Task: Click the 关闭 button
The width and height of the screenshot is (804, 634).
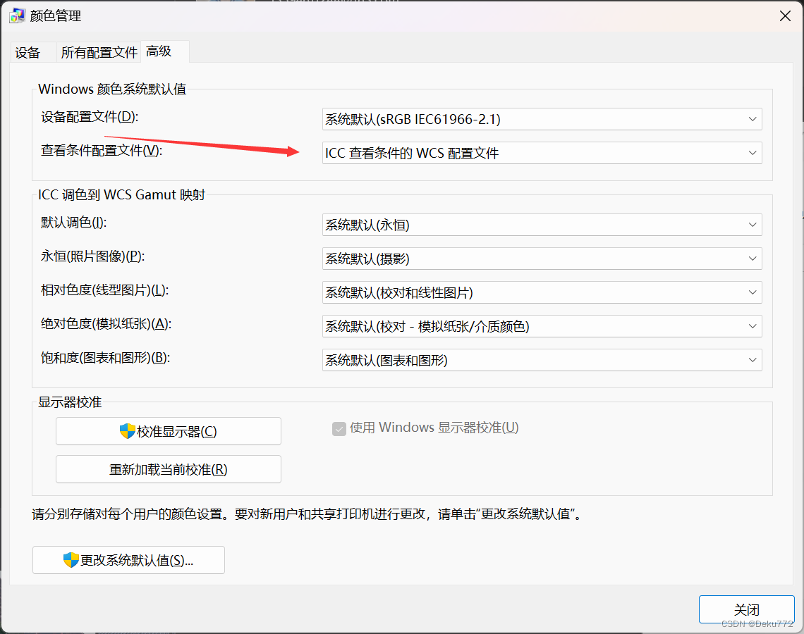Action: (747, 609)
